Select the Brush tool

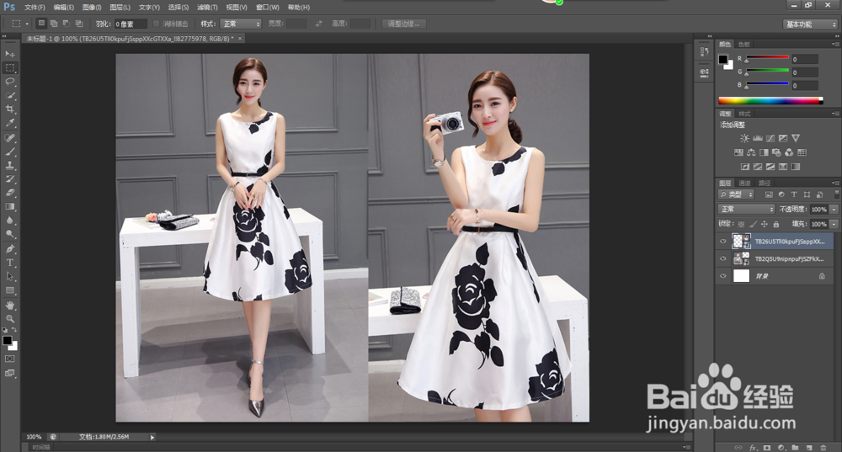(9, 152)
